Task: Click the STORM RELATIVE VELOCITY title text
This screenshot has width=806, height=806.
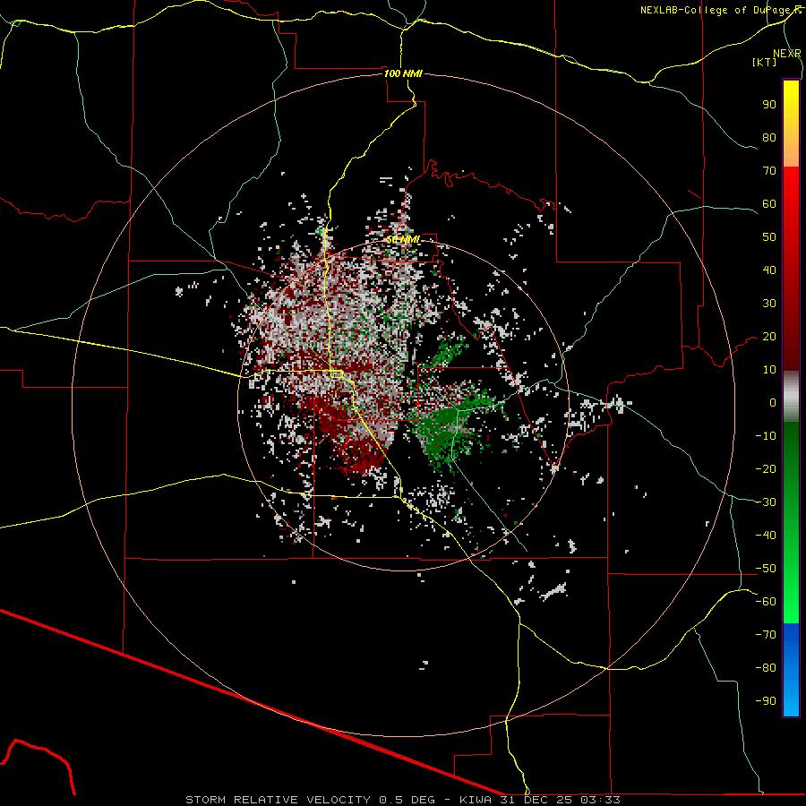Action: [278, 800]
